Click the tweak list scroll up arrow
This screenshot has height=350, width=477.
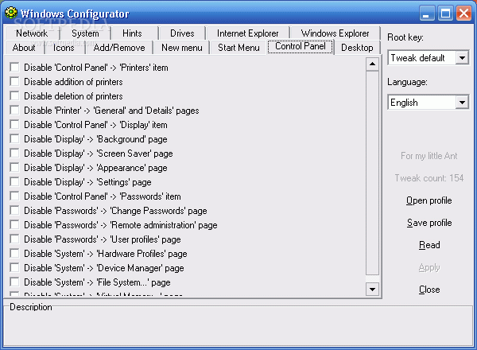(x=372, y=64)
